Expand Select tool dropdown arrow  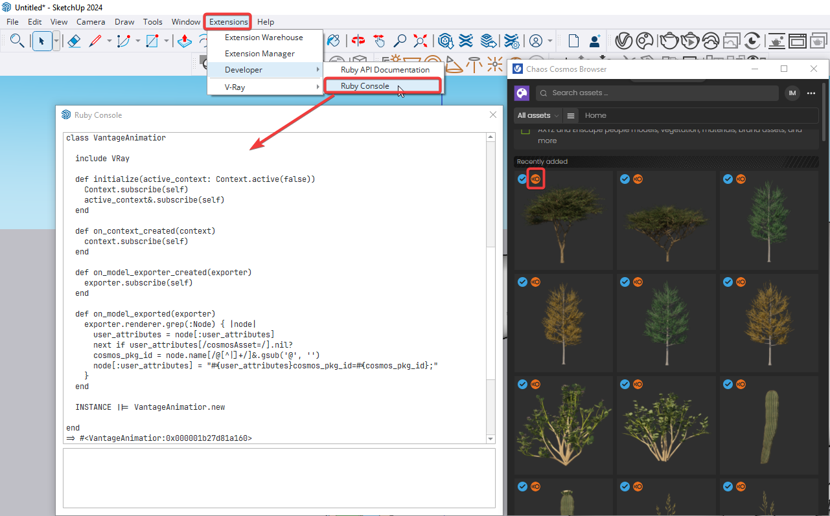[56, 41]
